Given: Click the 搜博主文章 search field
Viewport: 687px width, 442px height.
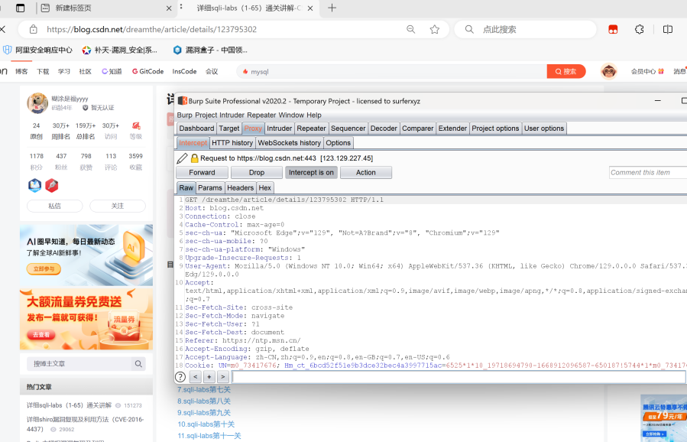Looking at the screenshot, I should (x=79, y=363).
